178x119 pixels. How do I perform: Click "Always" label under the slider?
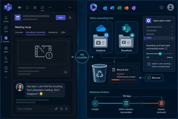(x=170, y=57)
